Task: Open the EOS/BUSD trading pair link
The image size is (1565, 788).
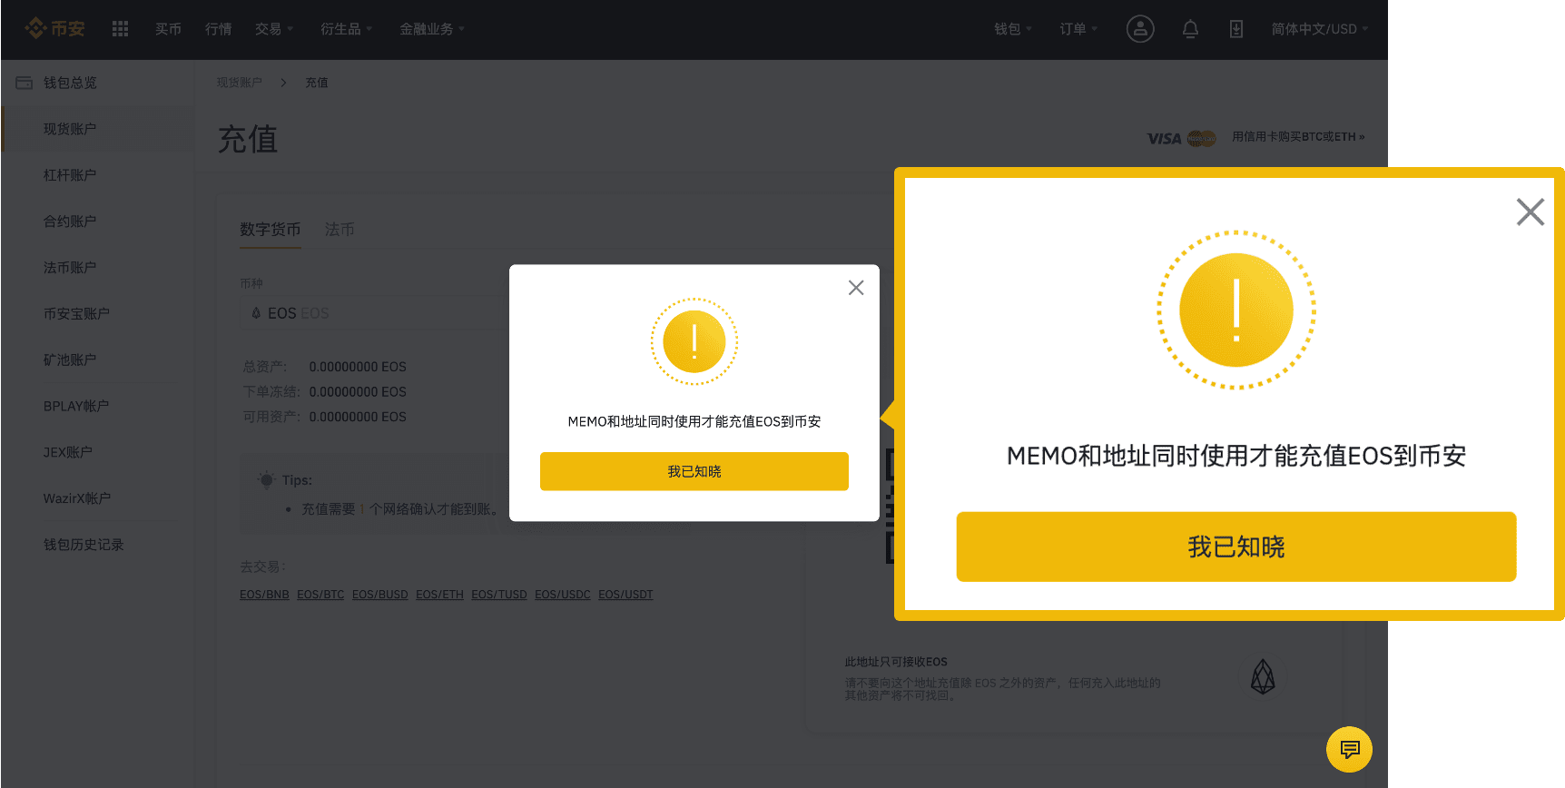Action: pyautogui.click(x=380, y=595)
